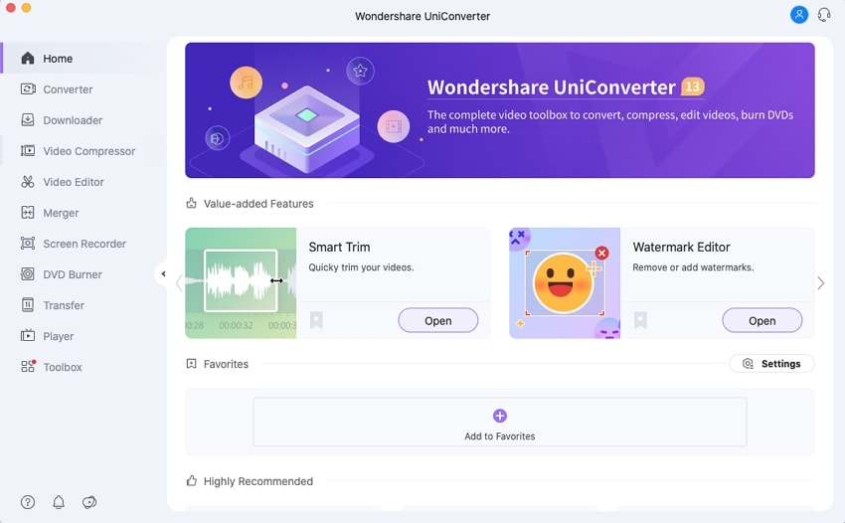This screenshot has width=845, height=523.
Task: Click the Watermark Editor title text
Action: tap(681, 247)
